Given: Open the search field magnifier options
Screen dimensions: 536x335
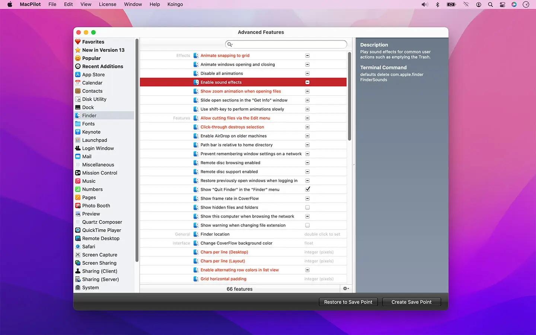Looking at the screenshot, I should (x=230, y=44).
